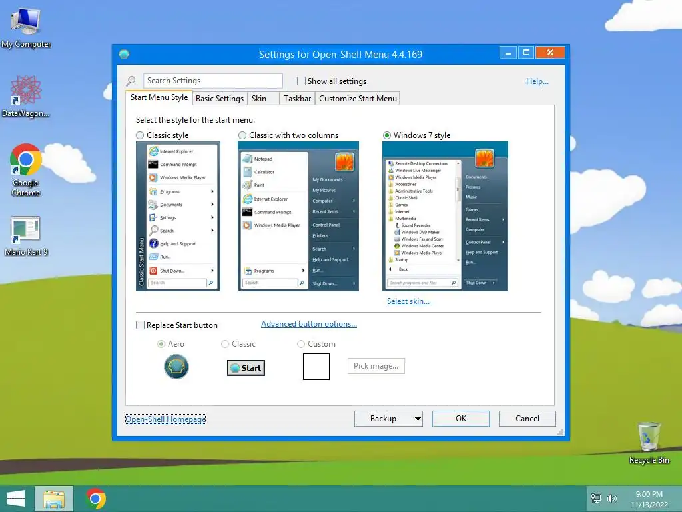Click the Classic style menu preview
Image resolution: width=682 pixels, height=512 pixels.
point(178,217)
